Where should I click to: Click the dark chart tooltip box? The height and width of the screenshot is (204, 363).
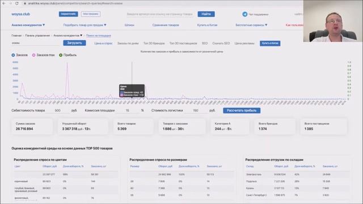click(132, 91)
